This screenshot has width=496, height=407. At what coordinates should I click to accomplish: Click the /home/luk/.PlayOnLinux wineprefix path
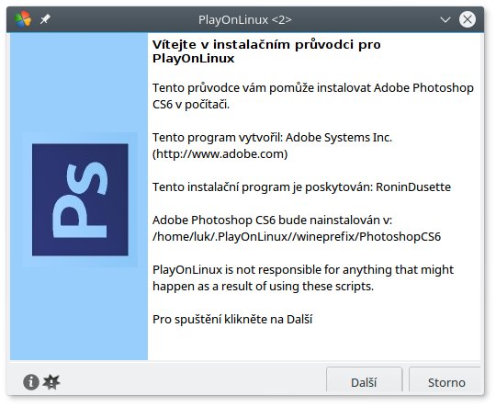coord(297,236)
